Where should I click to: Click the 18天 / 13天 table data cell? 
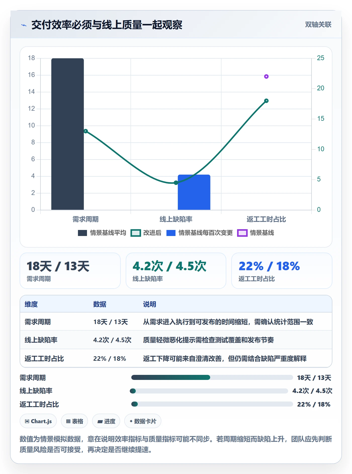(111, 322)
